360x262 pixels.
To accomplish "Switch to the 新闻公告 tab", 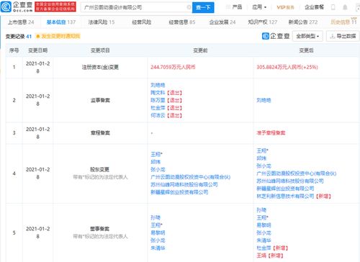I will [303, 22].
